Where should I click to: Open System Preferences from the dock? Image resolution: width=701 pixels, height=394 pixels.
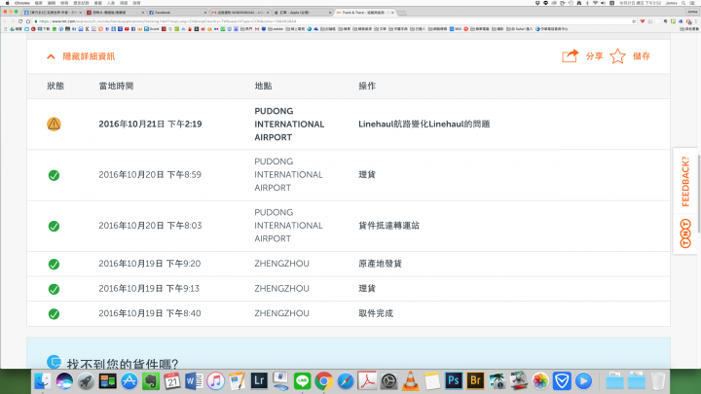388,381
